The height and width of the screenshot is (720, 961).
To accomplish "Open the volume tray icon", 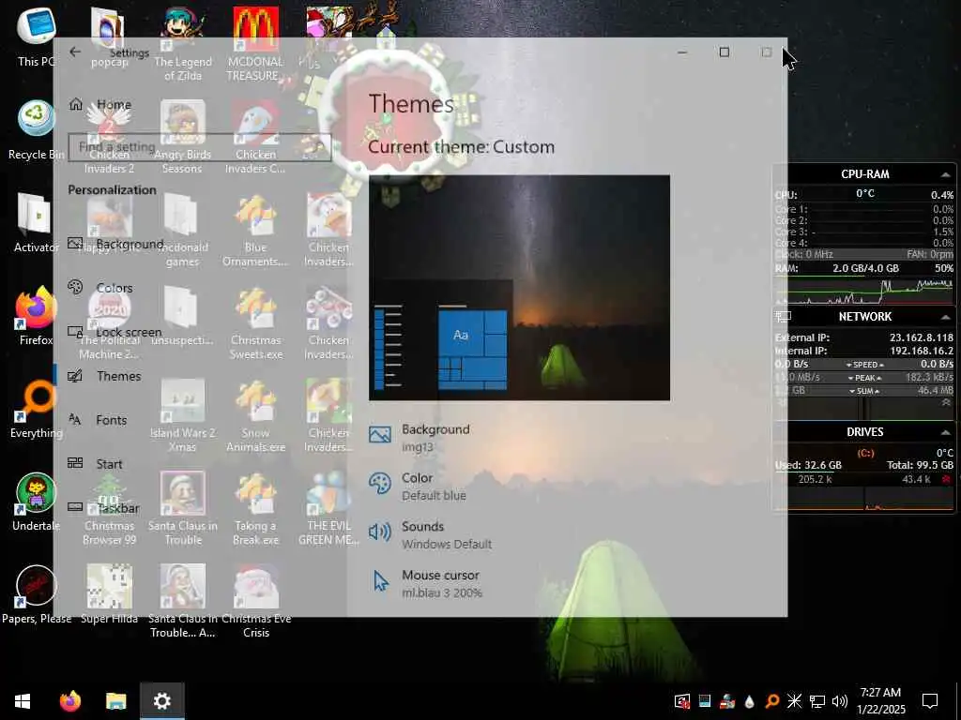I will (x=840, y=701).
